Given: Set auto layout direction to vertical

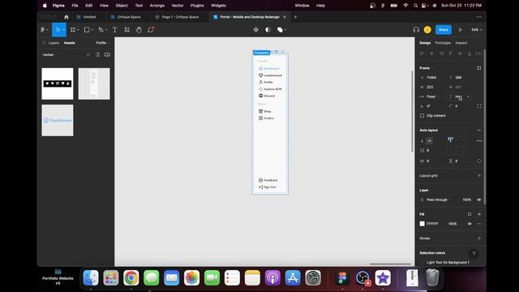Looking at the screenshot, I should (422, 140).
